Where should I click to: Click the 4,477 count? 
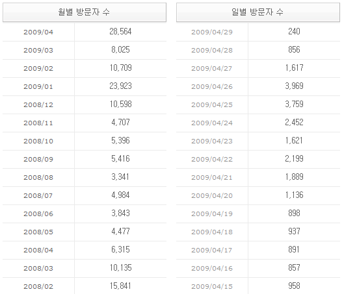point(120,232)
